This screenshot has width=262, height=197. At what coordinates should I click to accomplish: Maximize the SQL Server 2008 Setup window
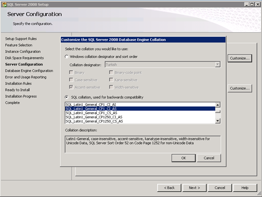[x=252, y=4]
